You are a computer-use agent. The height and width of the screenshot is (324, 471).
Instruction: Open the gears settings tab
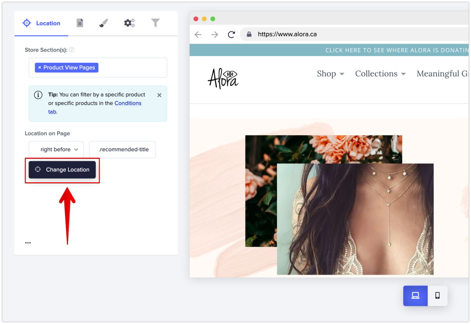(x=129, y=23)
